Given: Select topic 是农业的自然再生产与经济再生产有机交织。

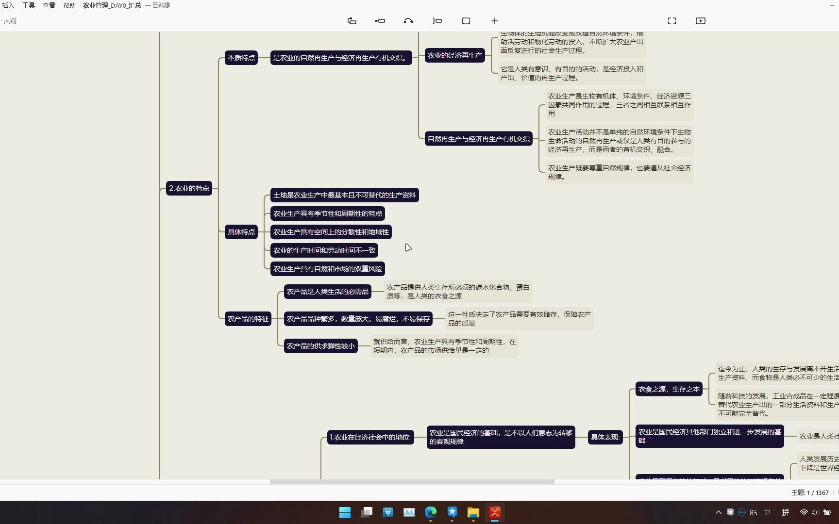Looking at the screenshot, I should click(341, 58).
